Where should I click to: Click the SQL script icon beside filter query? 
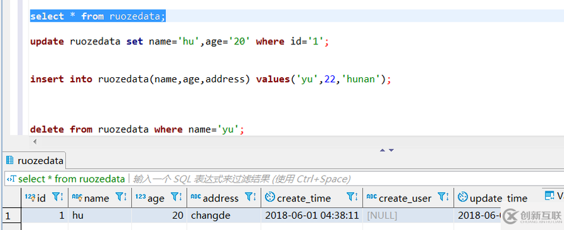pos(11,179)
